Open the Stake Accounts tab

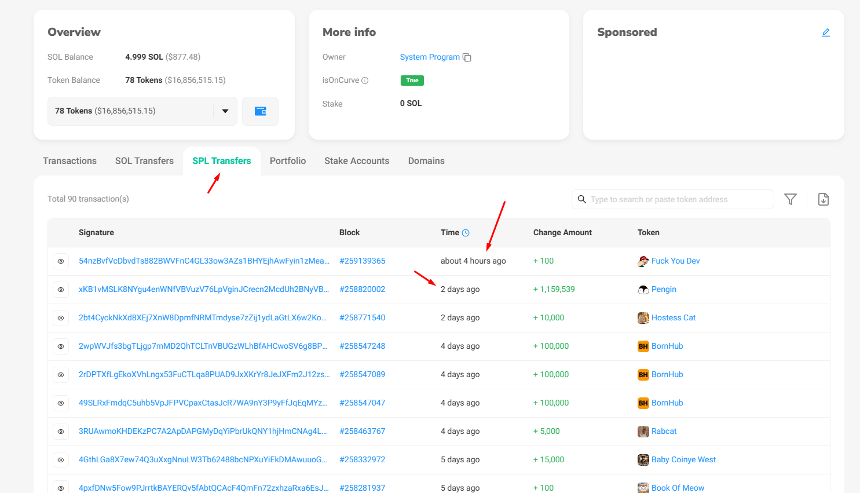[357, 161]
